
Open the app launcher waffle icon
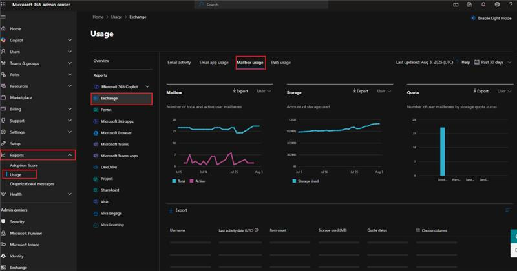point(3,5)
